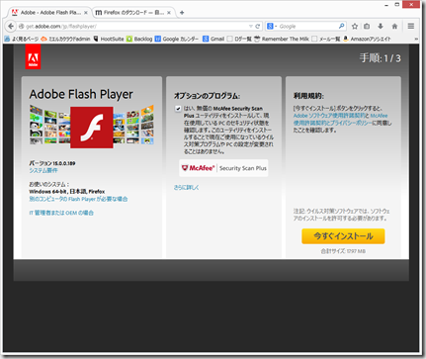Screen dimensions: 426x359
Task: Uncheck the McAfee Security Scan Plus checkbox
Action: (178, 109)
